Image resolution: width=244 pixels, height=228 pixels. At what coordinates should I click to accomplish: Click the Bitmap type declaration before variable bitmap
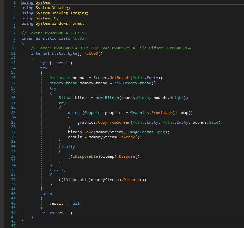(65, 98)
